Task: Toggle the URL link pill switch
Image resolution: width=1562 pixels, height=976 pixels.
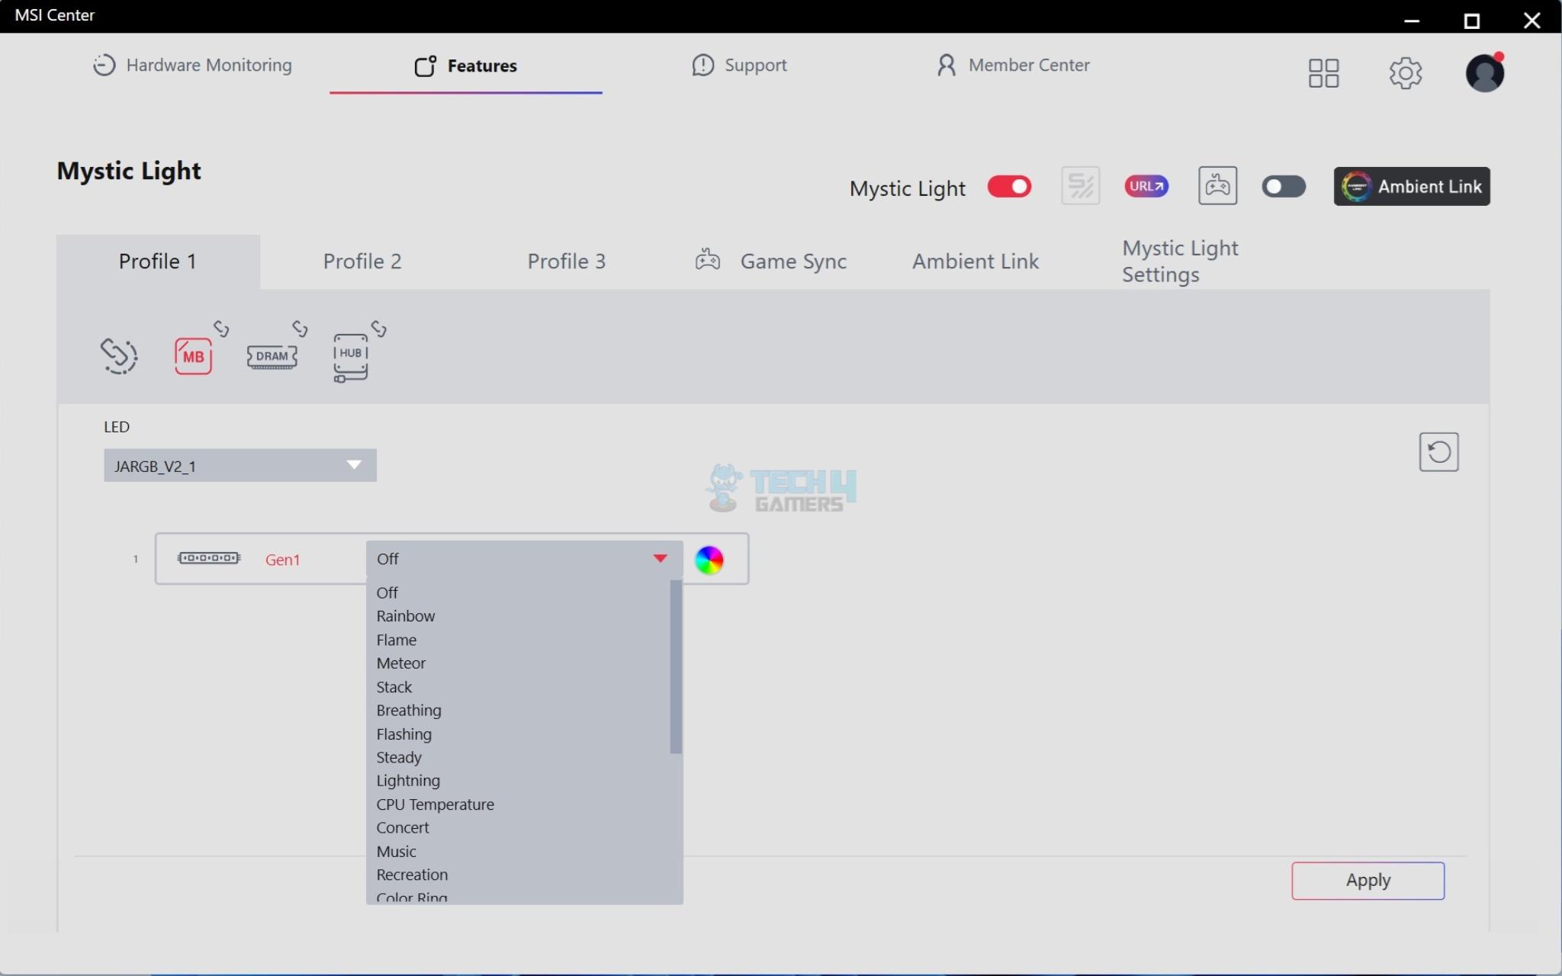Action: tap(1146, 186)
